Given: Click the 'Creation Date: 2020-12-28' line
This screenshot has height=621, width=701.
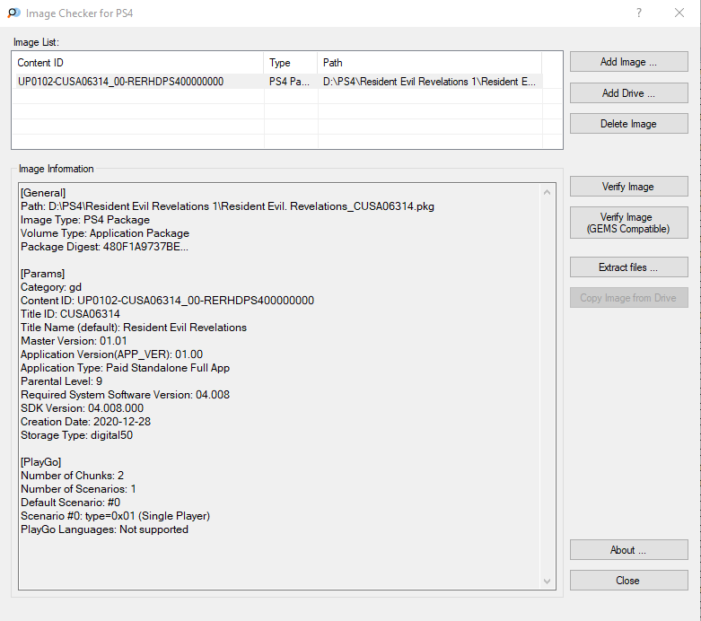Looking at the screenshot, I should point(86,422).
